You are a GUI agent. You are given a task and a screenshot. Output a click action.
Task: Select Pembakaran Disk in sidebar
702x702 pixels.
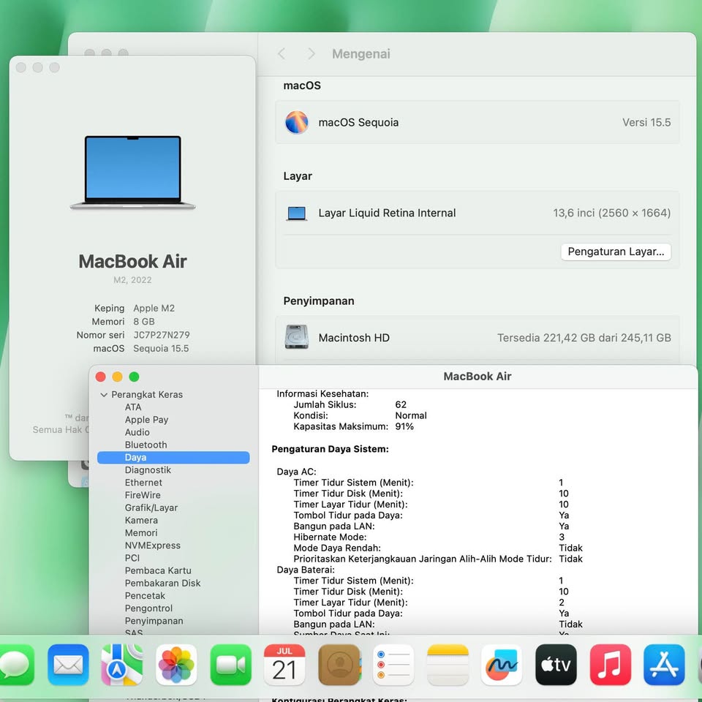point(162,583)
